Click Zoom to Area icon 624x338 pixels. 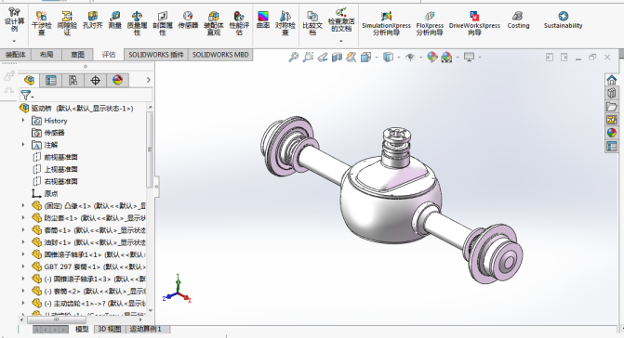(x=308, y=58)
